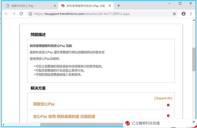The image size is (197, 128).
Task: Click the vertical scrollbar thumb
Action: click(x=194, y=60)
